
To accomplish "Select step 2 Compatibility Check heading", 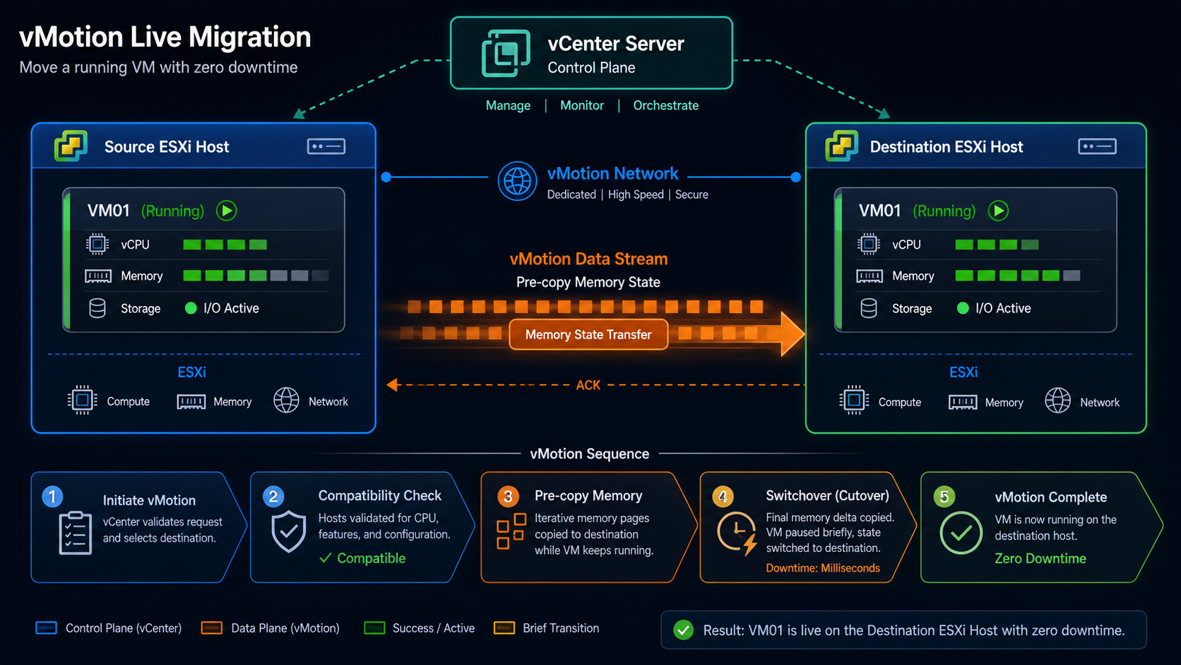I will 380,495.
